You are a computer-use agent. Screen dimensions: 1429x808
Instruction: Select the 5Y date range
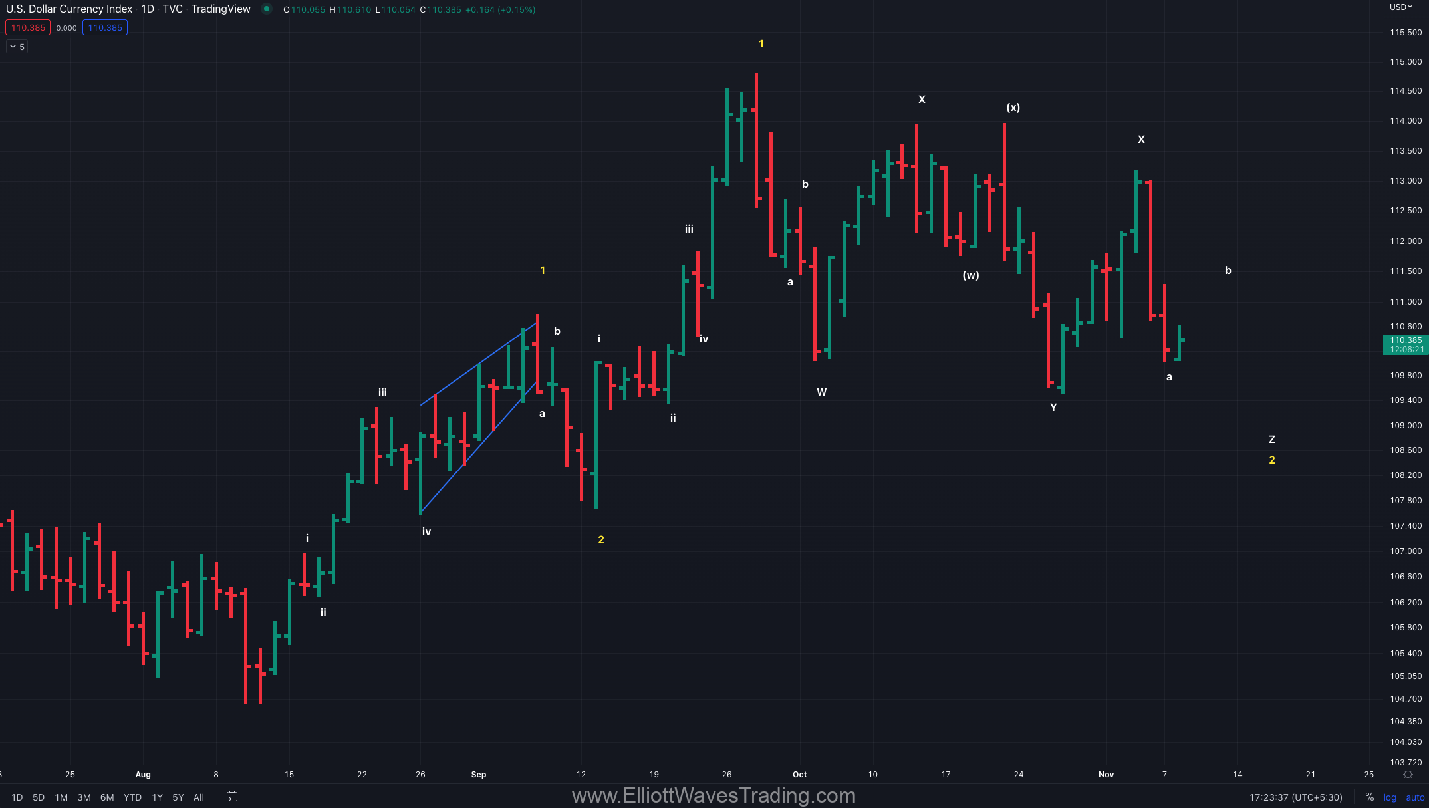click(178, 797)
